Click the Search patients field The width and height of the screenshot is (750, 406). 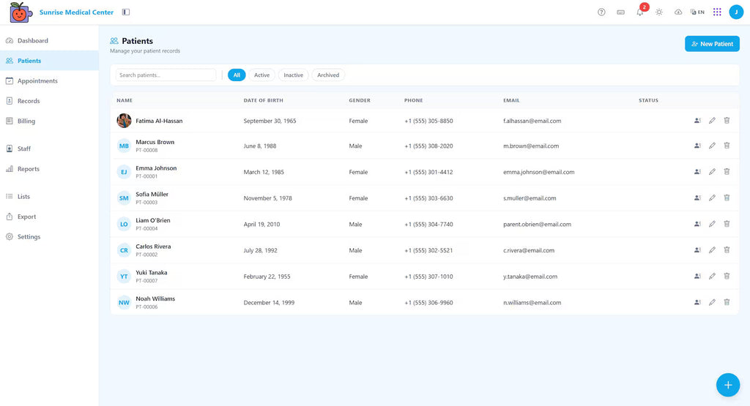pos(166,75)
